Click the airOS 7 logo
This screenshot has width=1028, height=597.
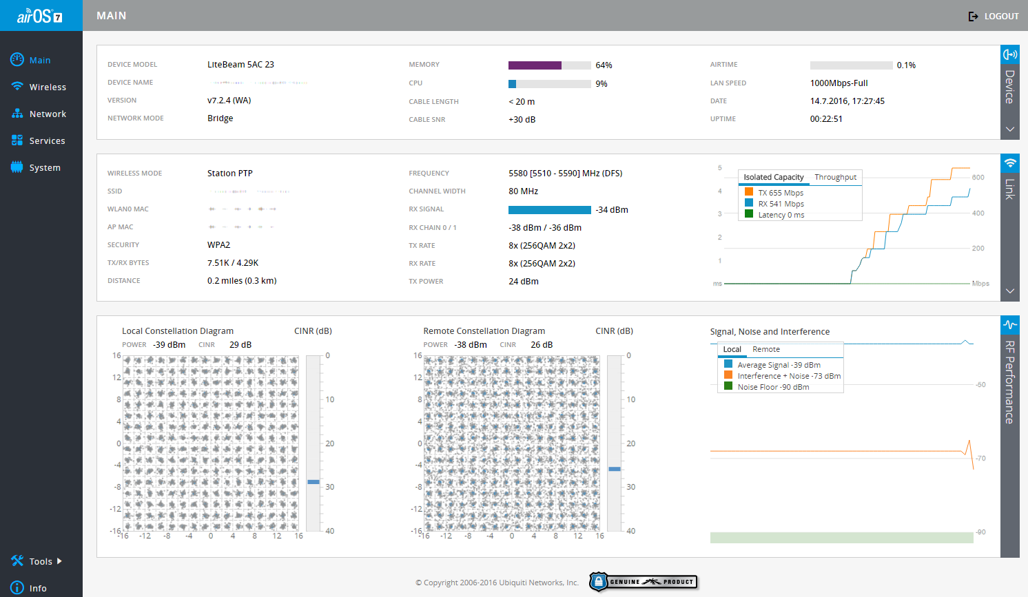click(40, 15)
